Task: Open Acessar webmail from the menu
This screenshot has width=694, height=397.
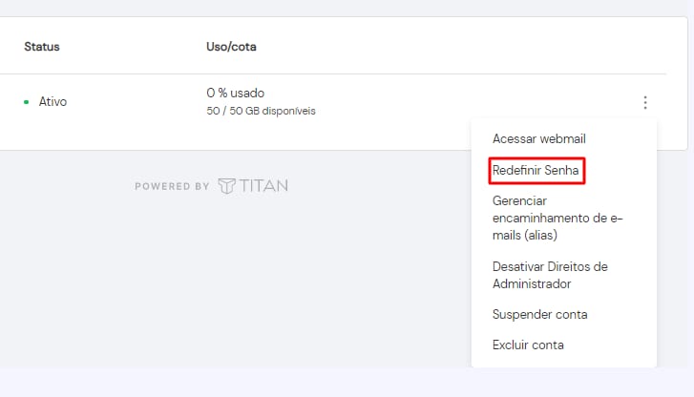Action: tap(538, 138)
